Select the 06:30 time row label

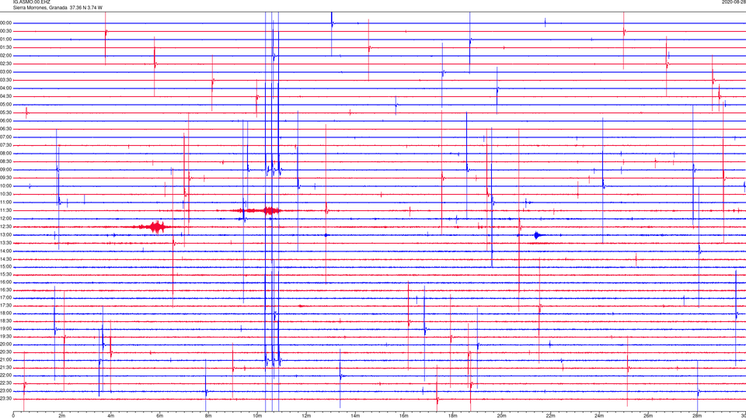[6, 129]
